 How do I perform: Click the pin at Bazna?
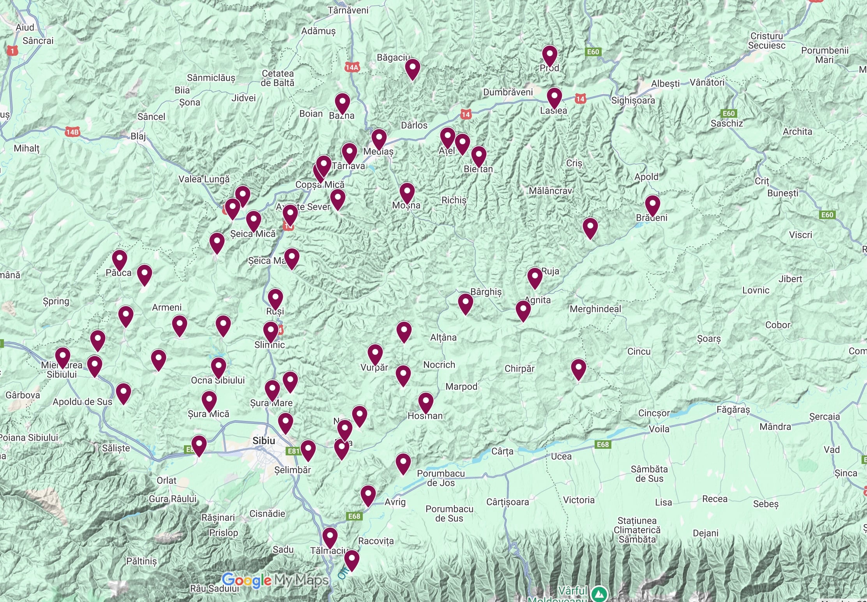click(x=342, y=104)
